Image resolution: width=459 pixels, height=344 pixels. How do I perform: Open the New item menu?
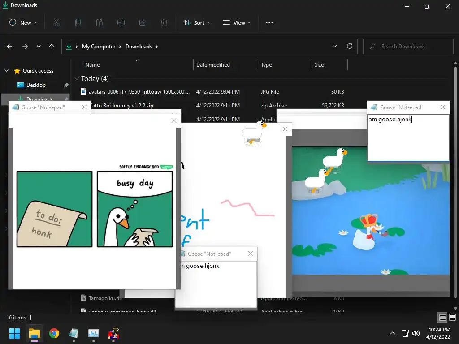pos(23,22)
